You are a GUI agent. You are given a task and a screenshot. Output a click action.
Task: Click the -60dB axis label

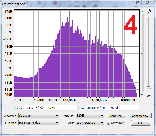click(x=8, y=61)
